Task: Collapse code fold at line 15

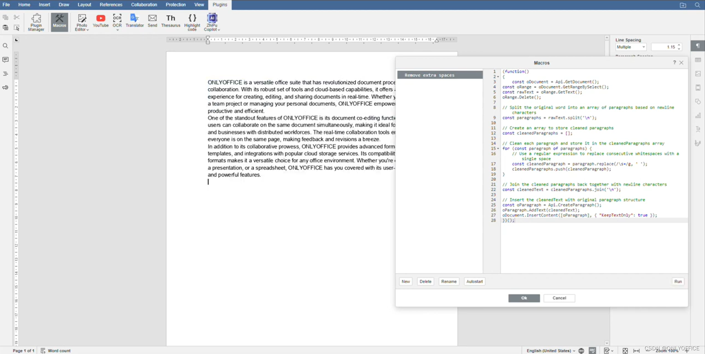Action: [498, 149]
